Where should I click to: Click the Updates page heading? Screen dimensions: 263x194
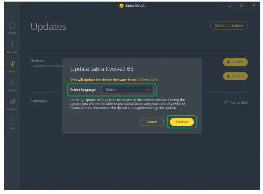point(48,27)
